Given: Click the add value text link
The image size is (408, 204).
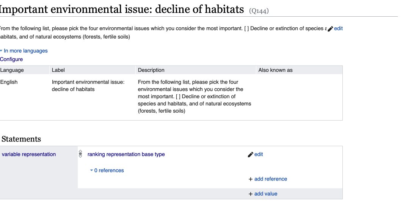Looking at the screenshot, I should (265, 194).
